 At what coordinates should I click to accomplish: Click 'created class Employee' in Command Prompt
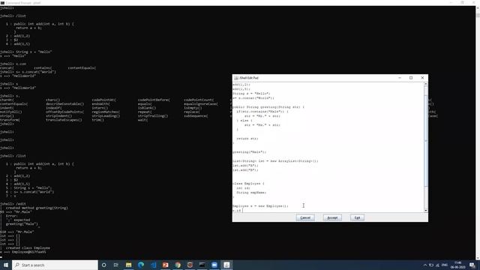28,248
